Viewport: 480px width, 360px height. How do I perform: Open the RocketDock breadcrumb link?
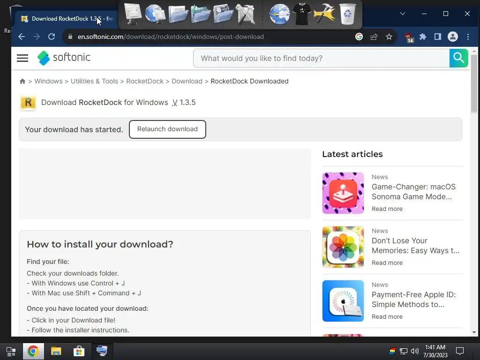coord(145,81)
